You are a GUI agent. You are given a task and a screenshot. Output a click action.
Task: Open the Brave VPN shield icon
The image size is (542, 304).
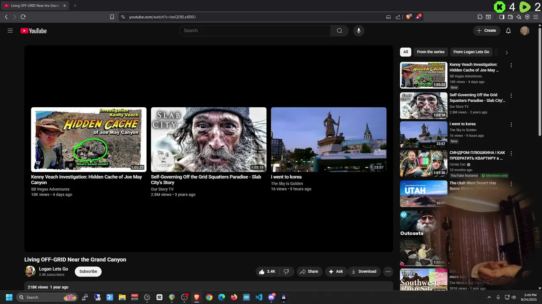pos(527,17)
